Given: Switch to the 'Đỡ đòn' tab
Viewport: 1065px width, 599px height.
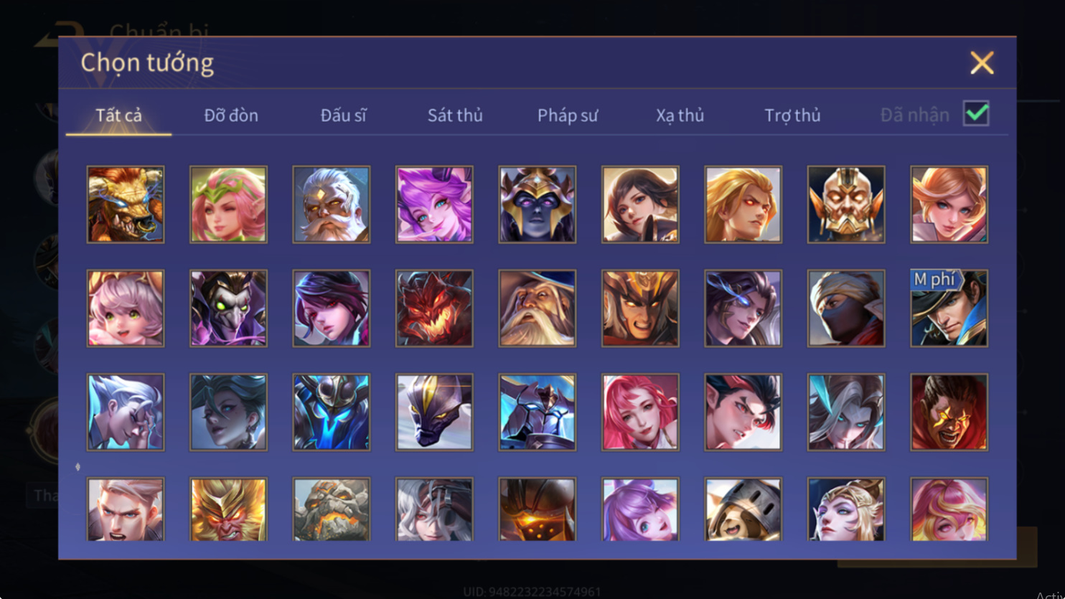Looking at the screenshot, I should 231,115.
